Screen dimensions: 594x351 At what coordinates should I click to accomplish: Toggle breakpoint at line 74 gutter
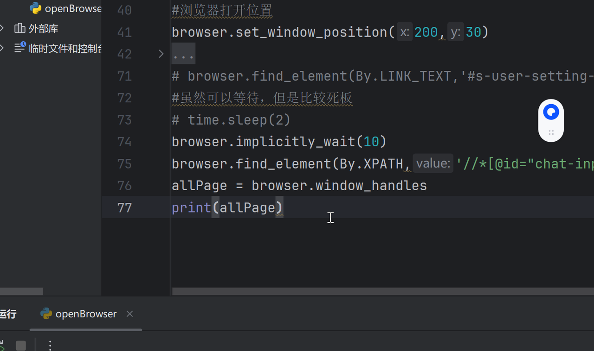(x=124, y=142)
